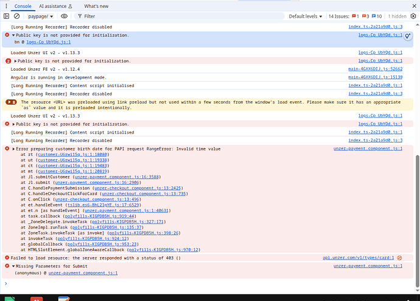
Task: Open polyfills-KIGPDB5H.js:398:26 link
Action: tap(144, 233)
